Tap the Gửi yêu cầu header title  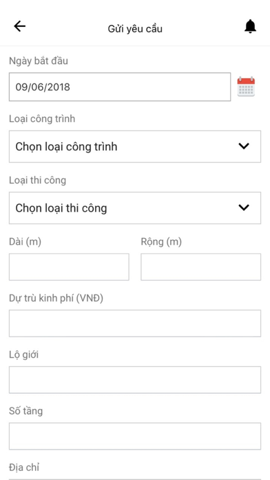135,29
